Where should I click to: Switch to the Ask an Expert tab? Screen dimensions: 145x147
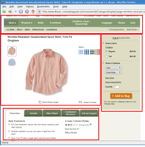tap(89, 113)
